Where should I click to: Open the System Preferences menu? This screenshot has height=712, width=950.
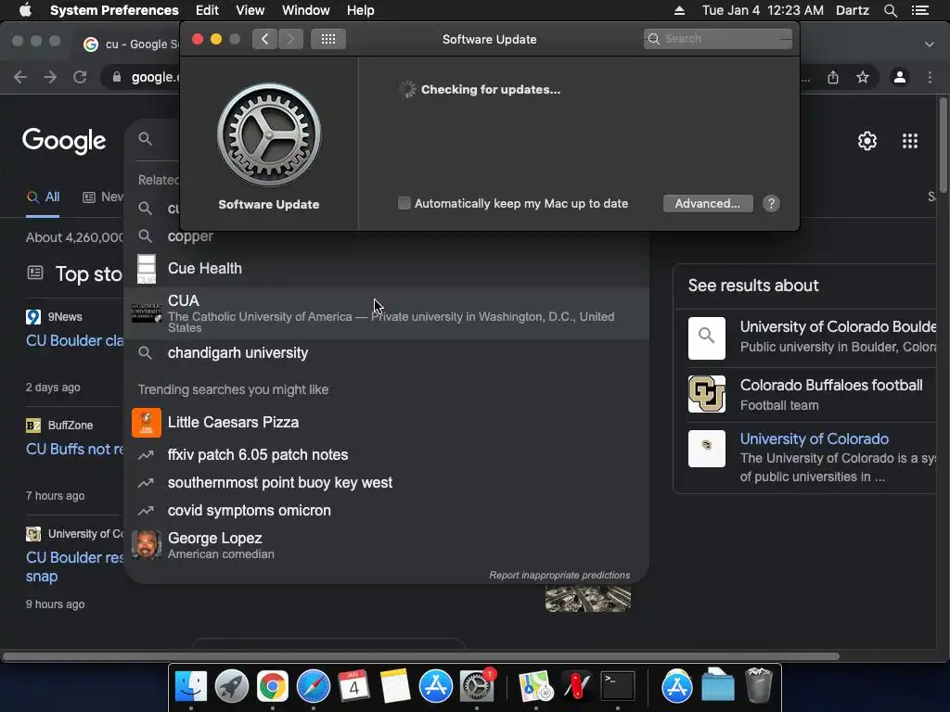[x=114, y=10]
